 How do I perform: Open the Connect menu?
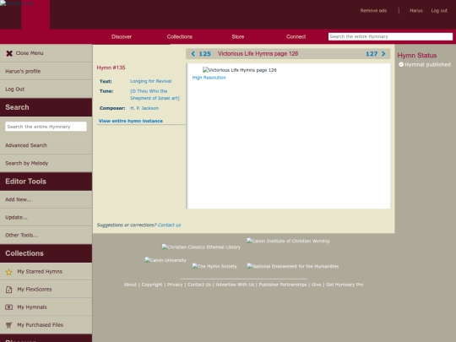coord(296,36)
